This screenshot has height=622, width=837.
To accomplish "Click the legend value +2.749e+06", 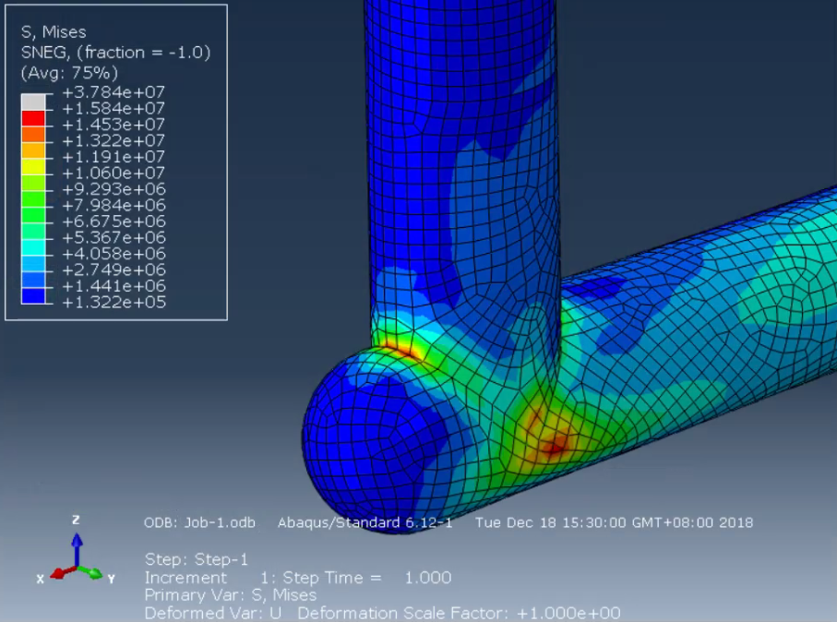I will click(x=114, y=269).
